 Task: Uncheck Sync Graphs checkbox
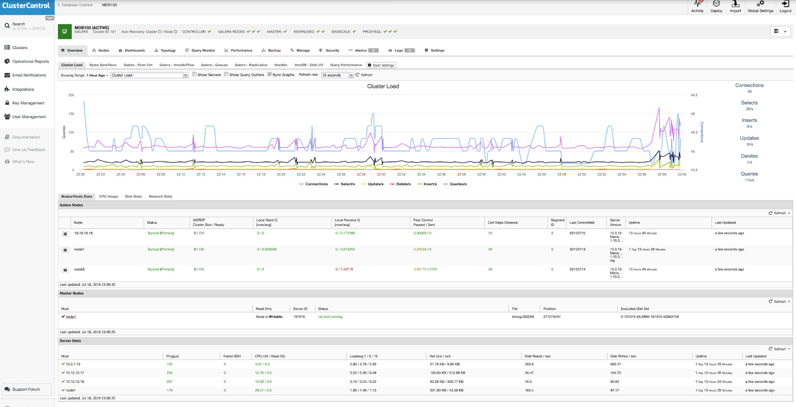coord(270,74)
